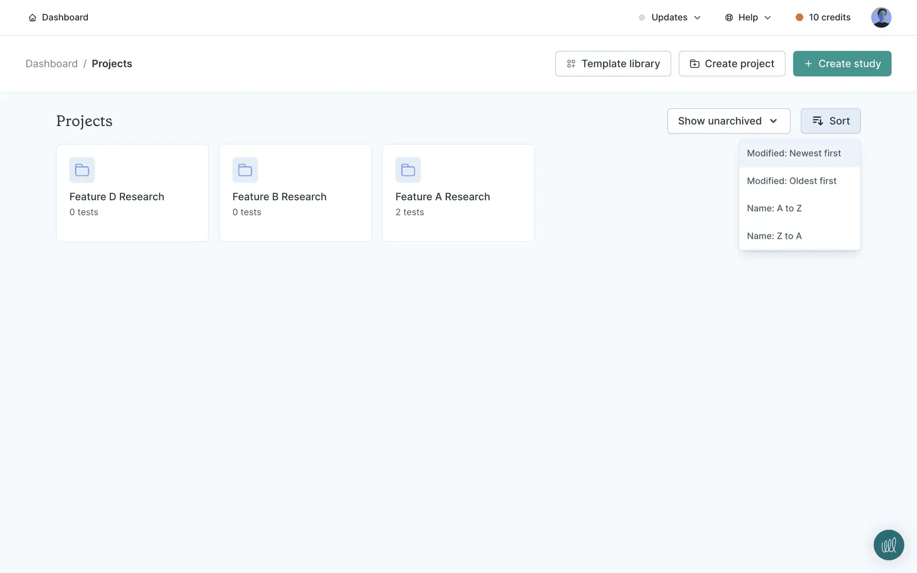Screen dimensions: 917x573
Task: Click the orange credits indicator dot
Action: 799,18
